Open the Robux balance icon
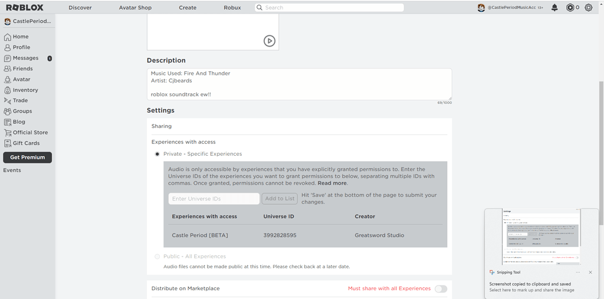This screenshot has width=604, height=299. tap(570, 8)
